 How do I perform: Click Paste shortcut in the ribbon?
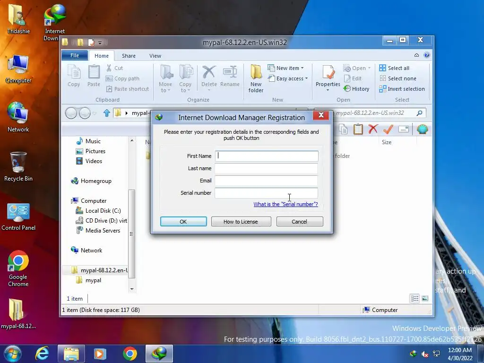point(128,89)
